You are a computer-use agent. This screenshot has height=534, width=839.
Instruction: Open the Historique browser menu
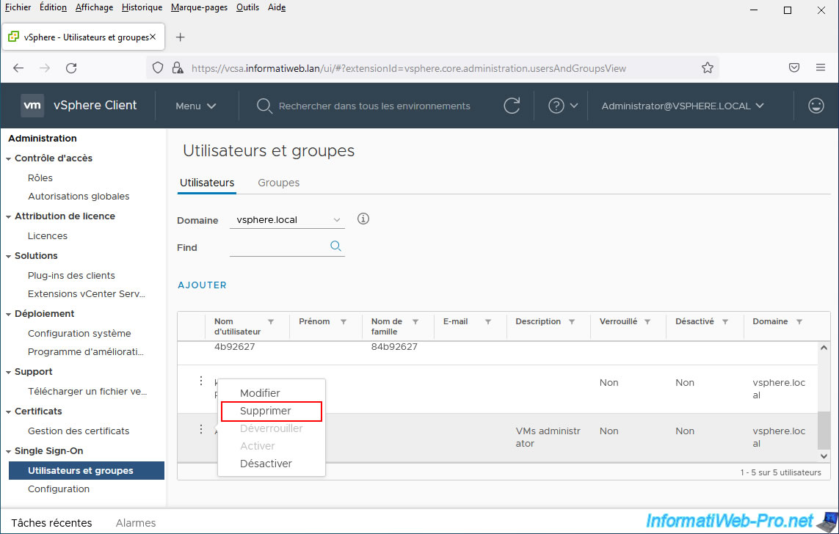(x=142, y=7)
